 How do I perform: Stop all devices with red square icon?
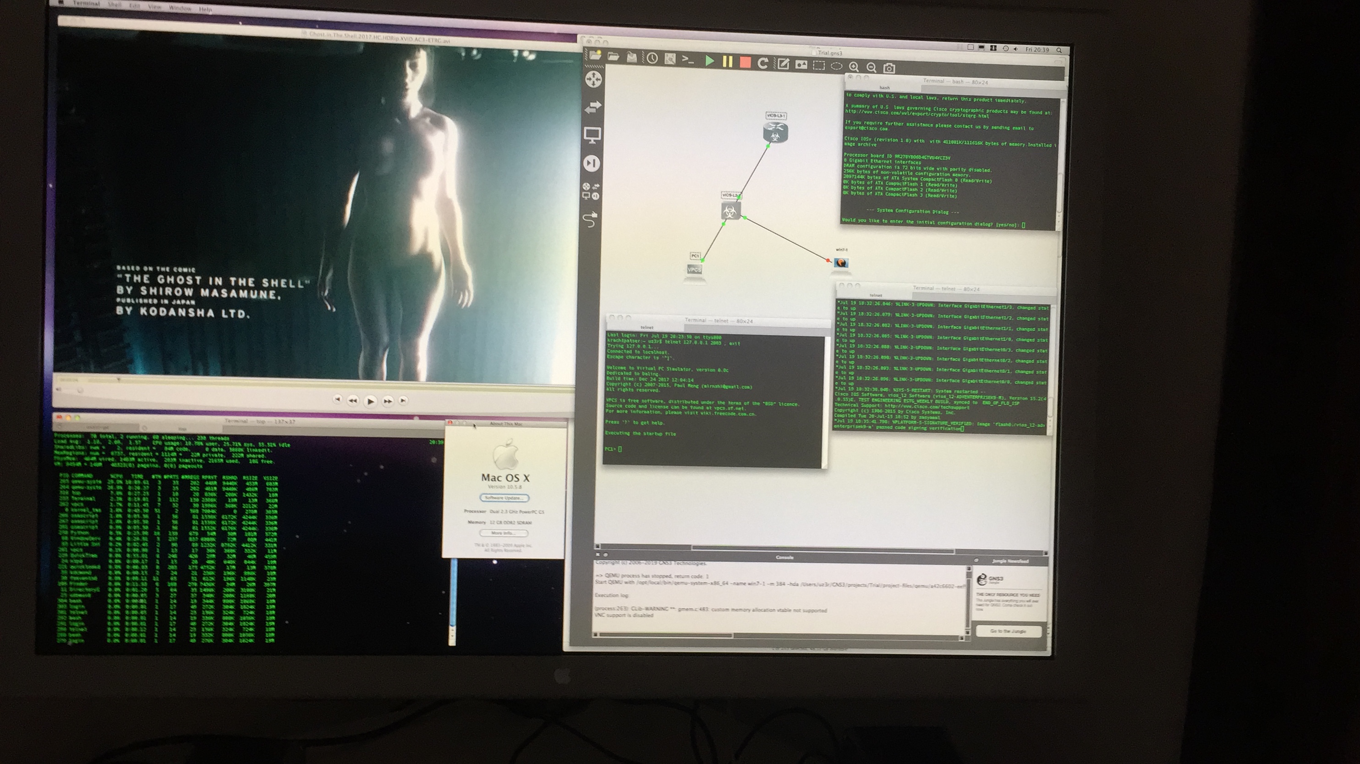745,63
